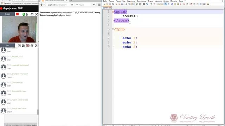Open the Правка menu in Notepad++

tap(111, 1)
